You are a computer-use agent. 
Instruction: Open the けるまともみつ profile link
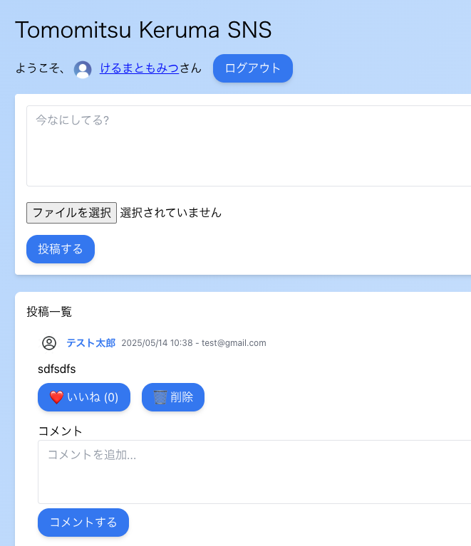pyautogui.click(x=139, y=68)
